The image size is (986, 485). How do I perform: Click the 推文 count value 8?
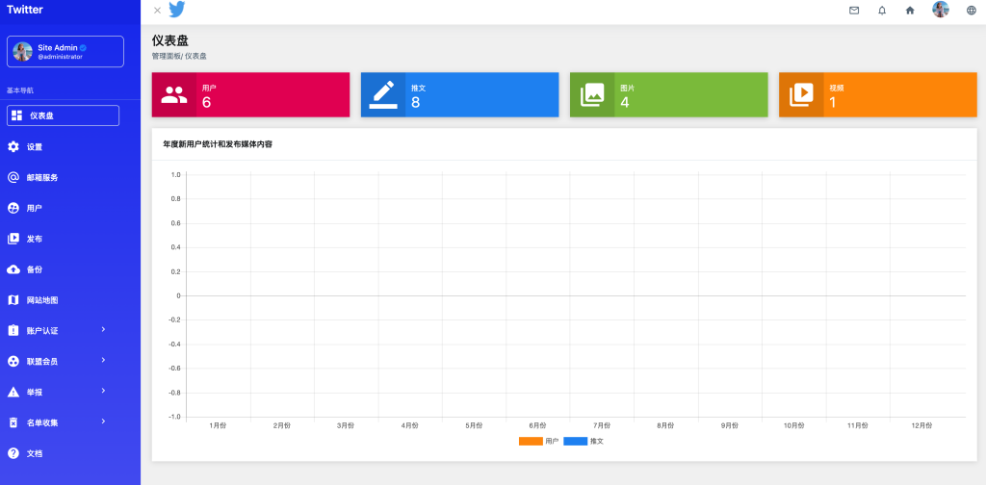click(x=416, y=102)
